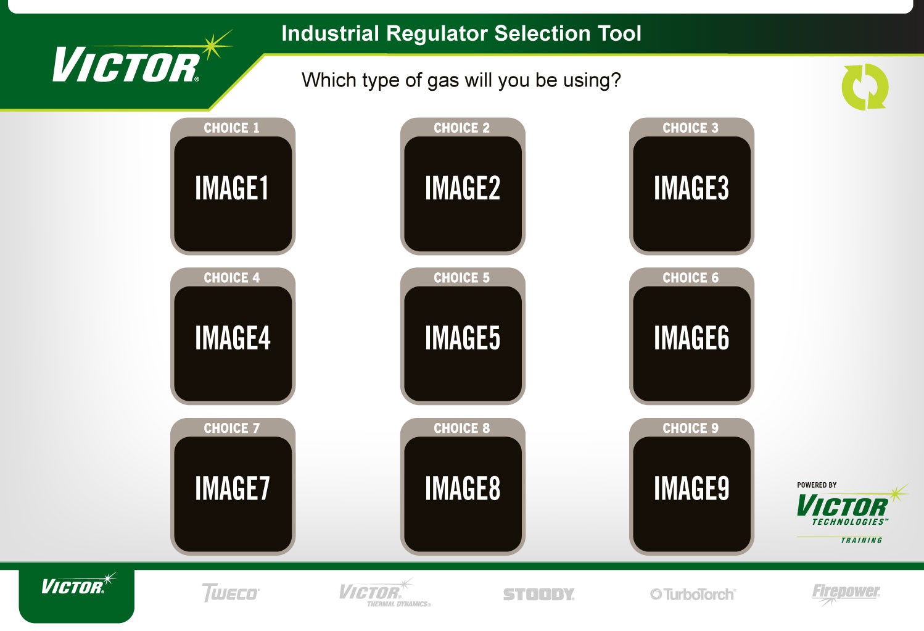Switch to the Stoody brand tab
This screenshot has height=631, width=924.
point(538,594)
